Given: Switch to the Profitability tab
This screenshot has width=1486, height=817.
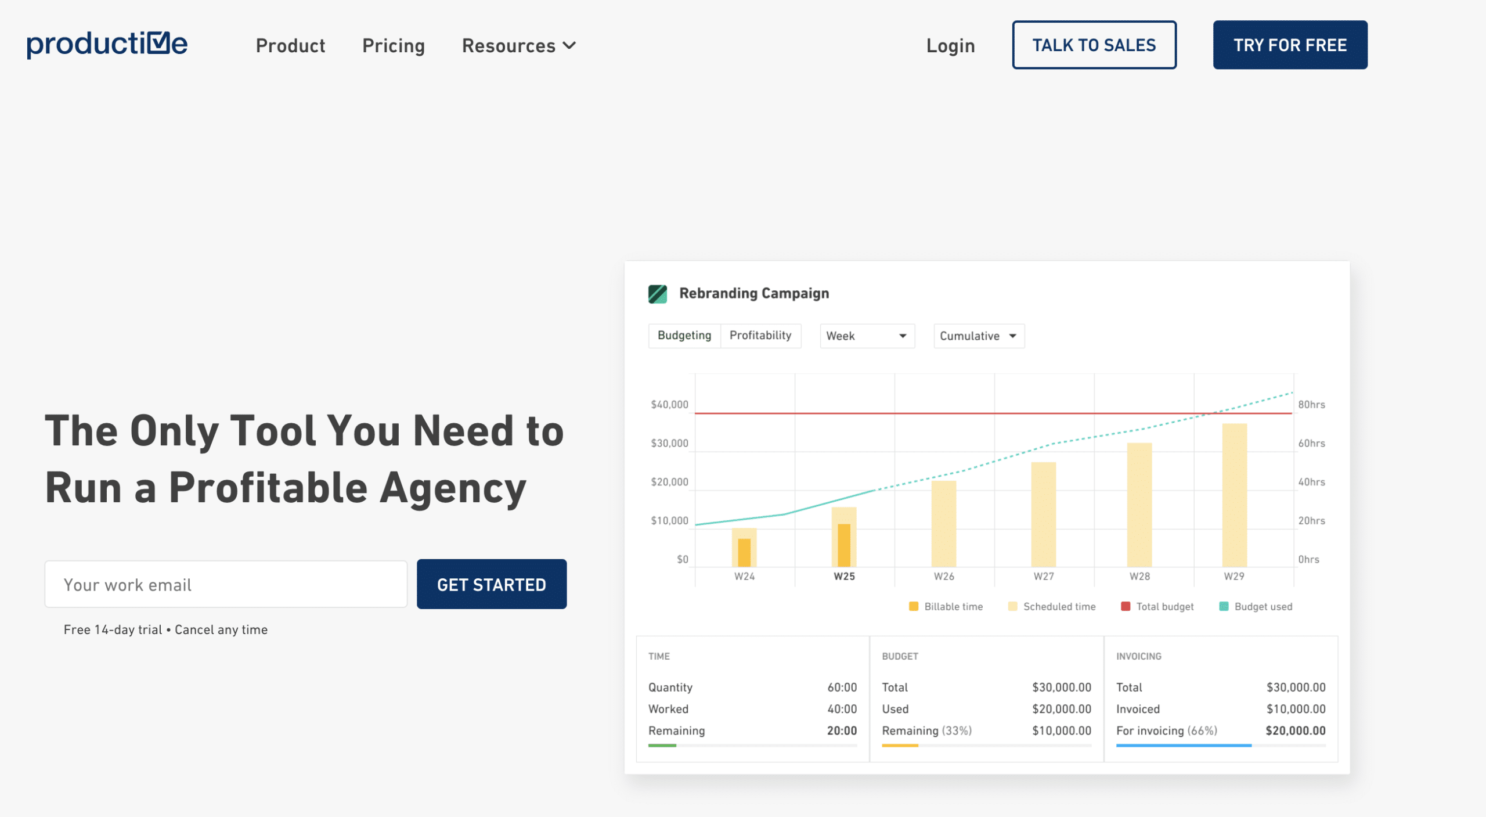Looking at the screenshot, I should (x=760, y=336).
